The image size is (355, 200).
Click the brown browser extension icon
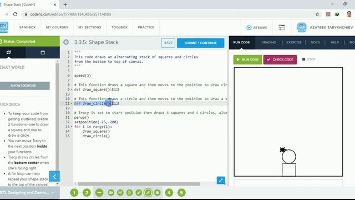328,14
